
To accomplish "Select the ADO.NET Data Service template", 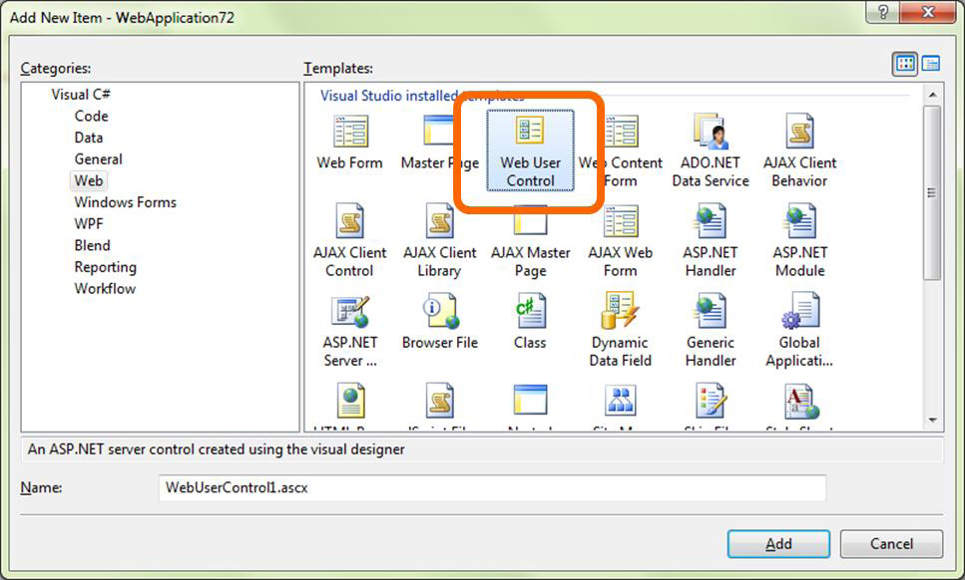I will click(711, 150).
